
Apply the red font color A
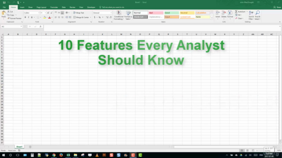click(x=49, y=18)
